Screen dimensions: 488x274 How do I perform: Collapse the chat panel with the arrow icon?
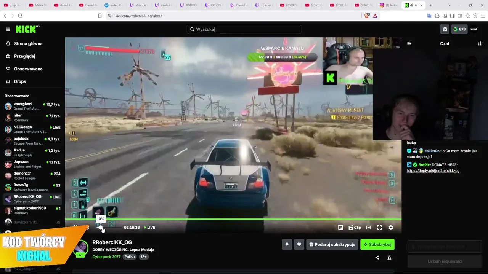(x=409, y=43)
